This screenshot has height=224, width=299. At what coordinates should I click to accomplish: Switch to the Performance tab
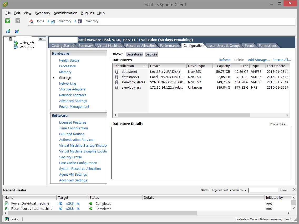169,45
